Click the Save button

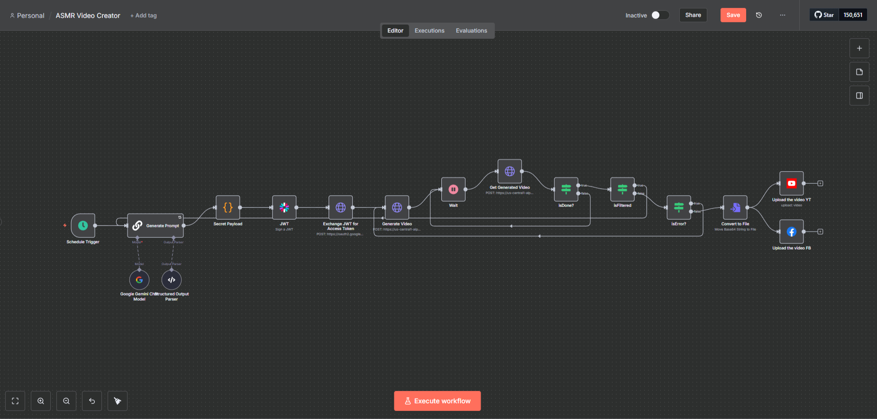(x=733, y=15)
